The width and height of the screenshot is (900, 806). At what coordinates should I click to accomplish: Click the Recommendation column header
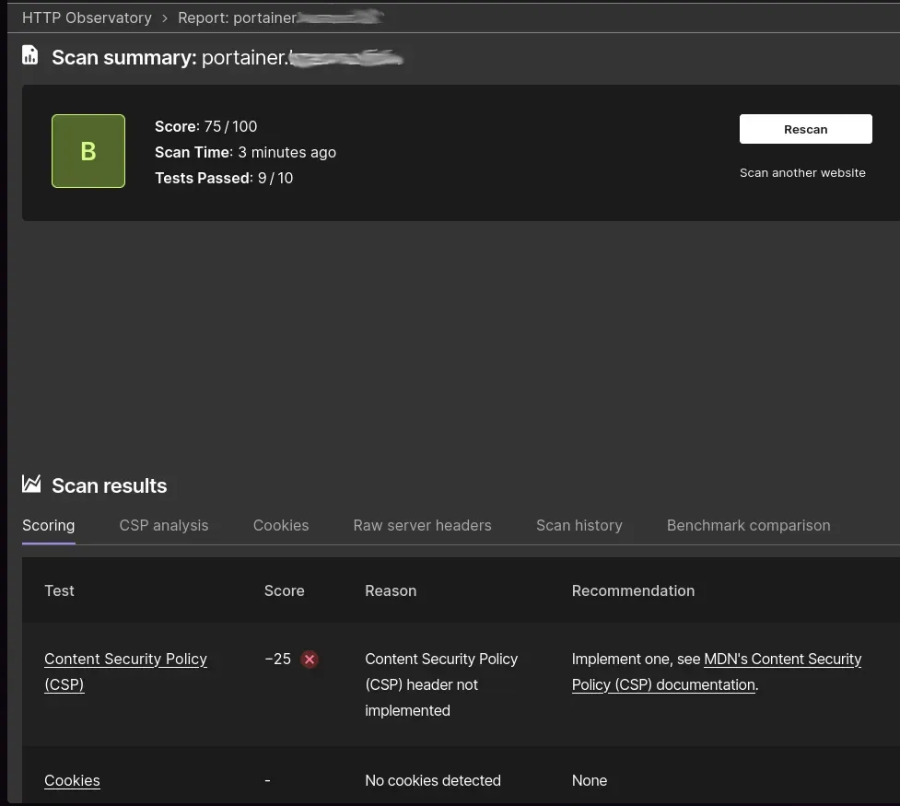pos(633,590)
